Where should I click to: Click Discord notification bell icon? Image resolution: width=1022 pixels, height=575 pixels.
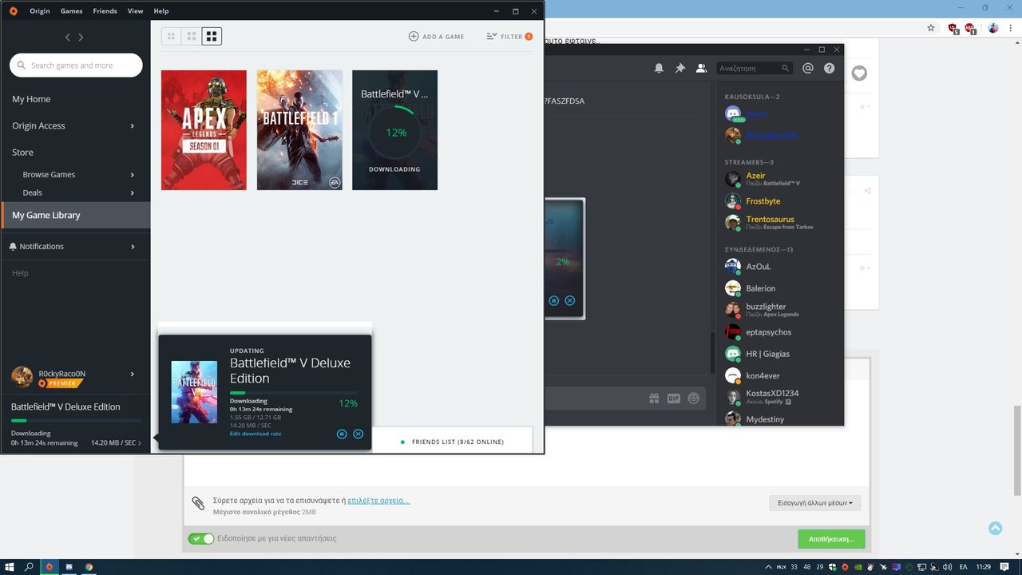click(659, 69)
